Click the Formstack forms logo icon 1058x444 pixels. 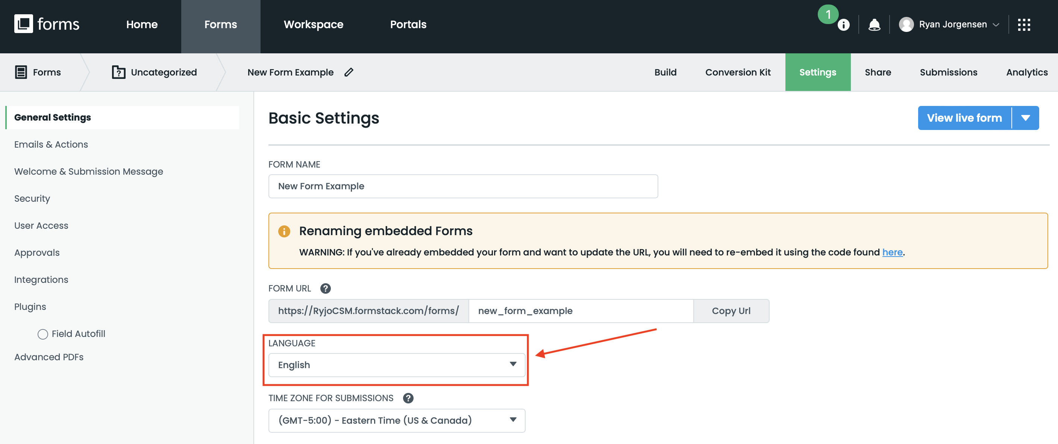pos(23,24)
